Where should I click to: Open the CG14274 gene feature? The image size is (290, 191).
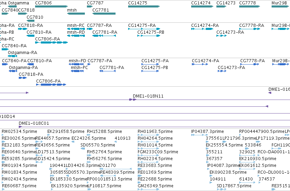point(202,6)
